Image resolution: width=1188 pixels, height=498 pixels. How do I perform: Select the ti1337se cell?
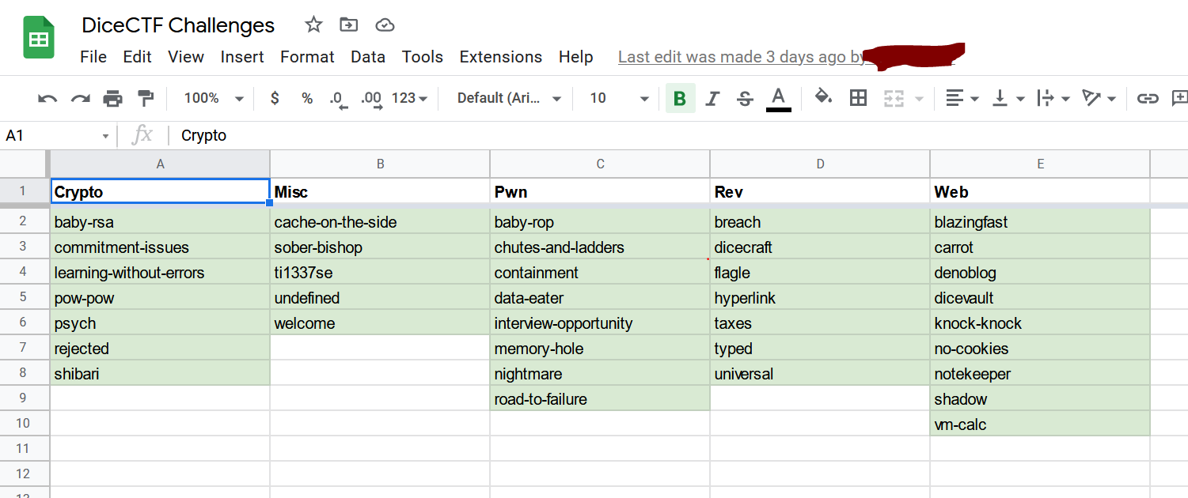click(380, 273)
